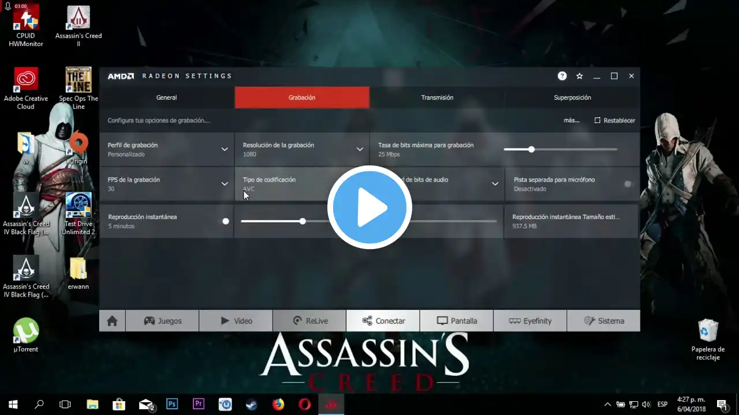This screenshot has width=739, height=415.
Task: Open the Pantalla section
Action: click(x=457, y=321)
